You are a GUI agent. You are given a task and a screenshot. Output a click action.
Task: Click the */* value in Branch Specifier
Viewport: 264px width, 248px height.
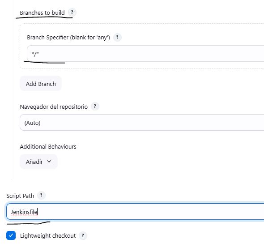click(35, 54)
